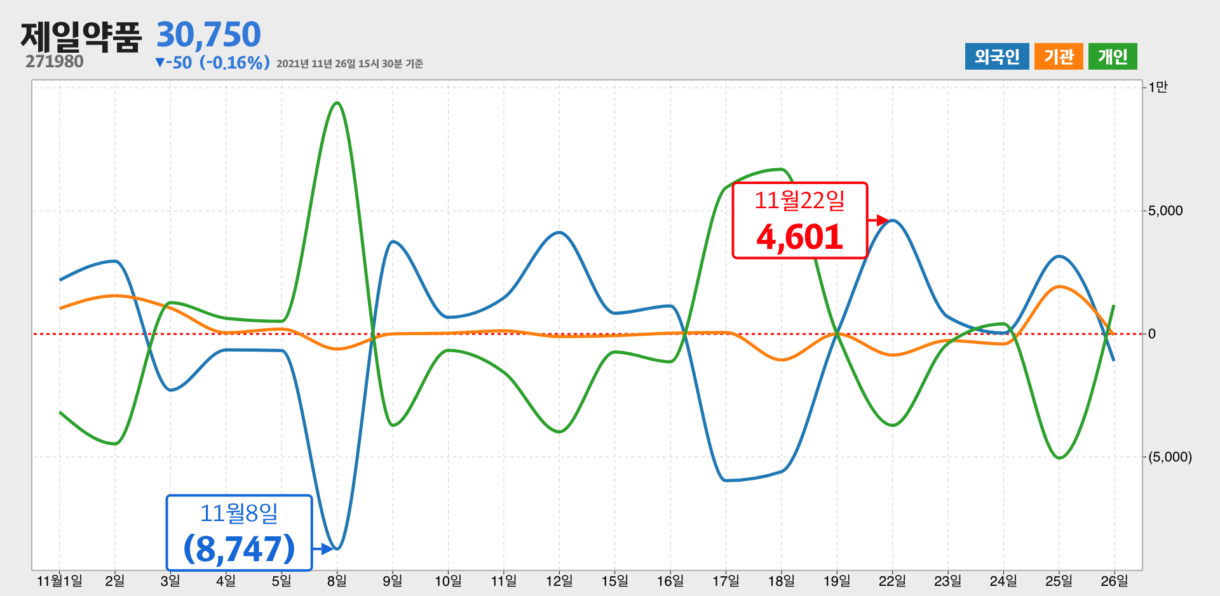Click the y-axis label 0
This screenshot has height=596, width=1220.
tap(1152, 334)
